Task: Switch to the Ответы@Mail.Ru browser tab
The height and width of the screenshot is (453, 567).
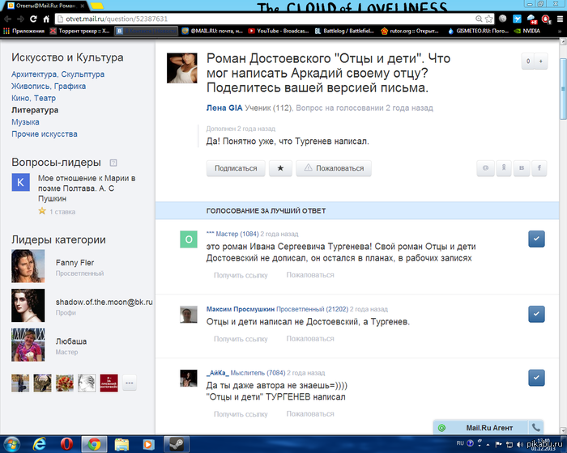Action: coord(45,6)
